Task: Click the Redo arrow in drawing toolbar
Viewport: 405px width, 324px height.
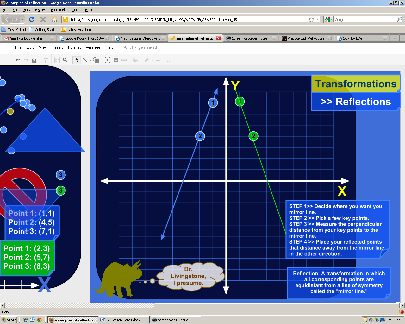Action: pos(26,60)
